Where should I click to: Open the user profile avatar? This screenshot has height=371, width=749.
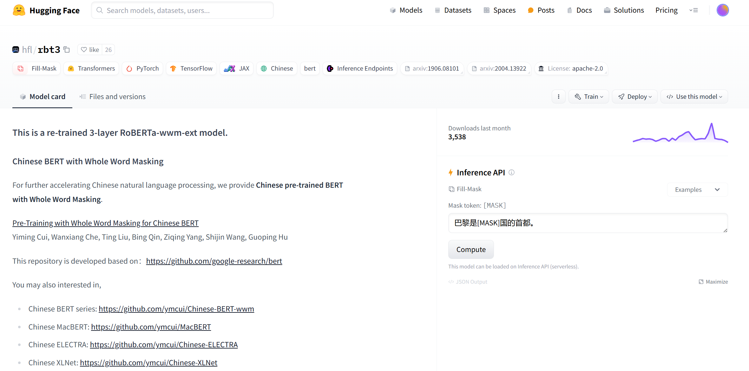point(722,10)
